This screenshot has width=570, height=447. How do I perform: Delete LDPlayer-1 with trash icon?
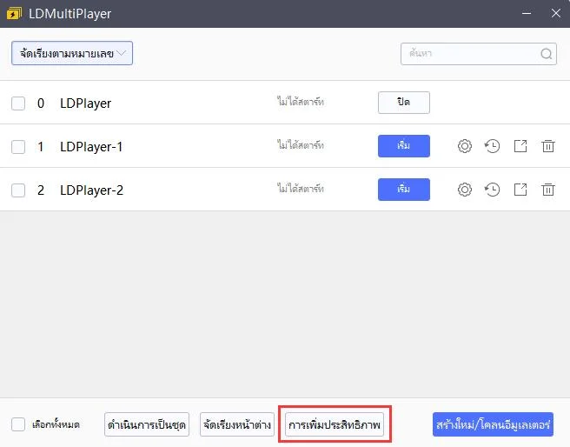point(547,146)
